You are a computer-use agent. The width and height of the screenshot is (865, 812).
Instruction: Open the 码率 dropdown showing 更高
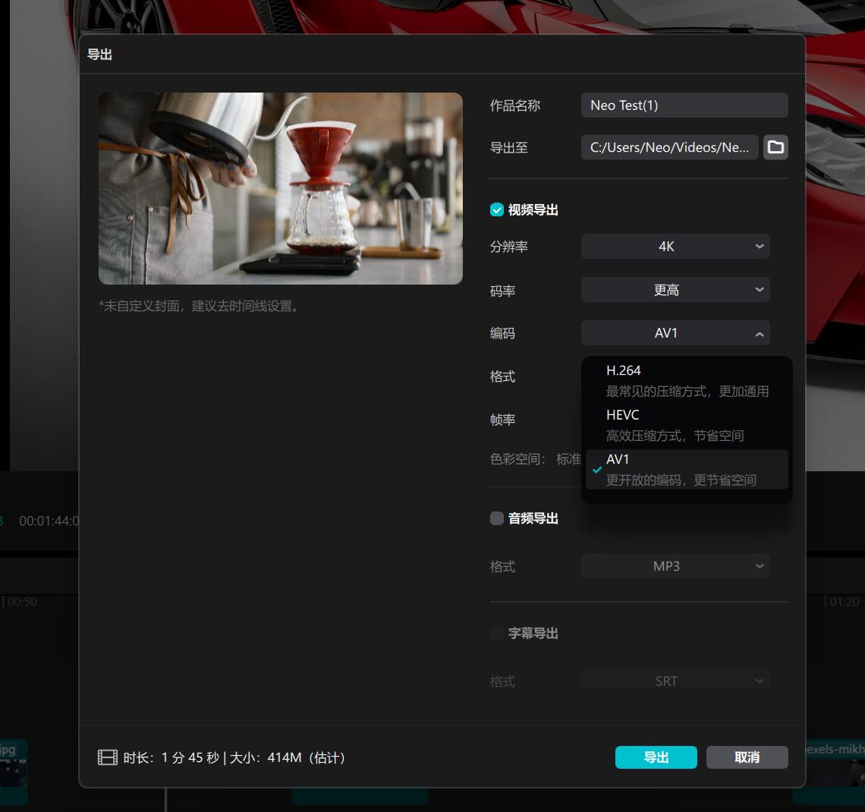[675, 289]
